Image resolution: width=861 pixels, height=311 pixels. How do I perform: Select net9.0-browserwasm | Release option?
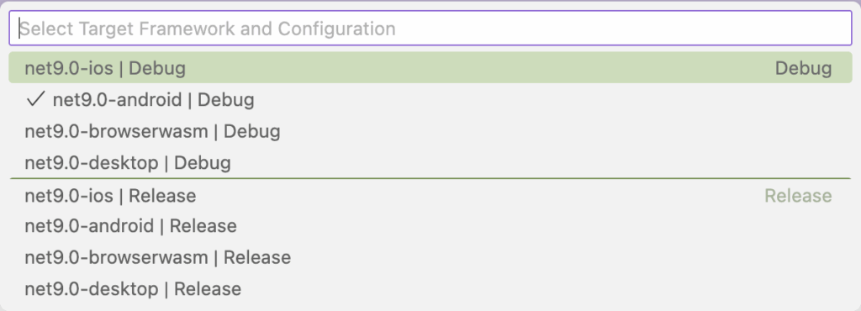(430, 257)
